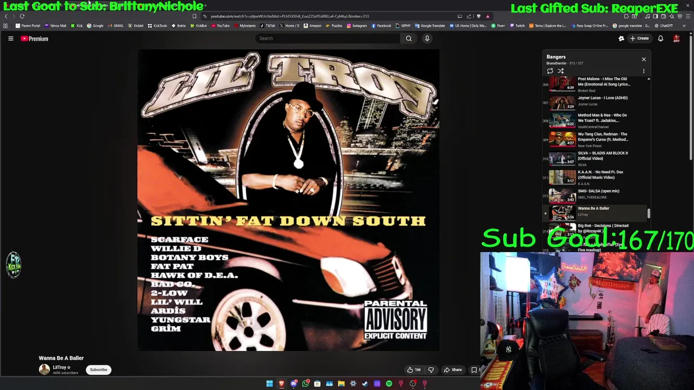Open Discord from the taskbar
The image size is (694, 390).
click(294, 383)
